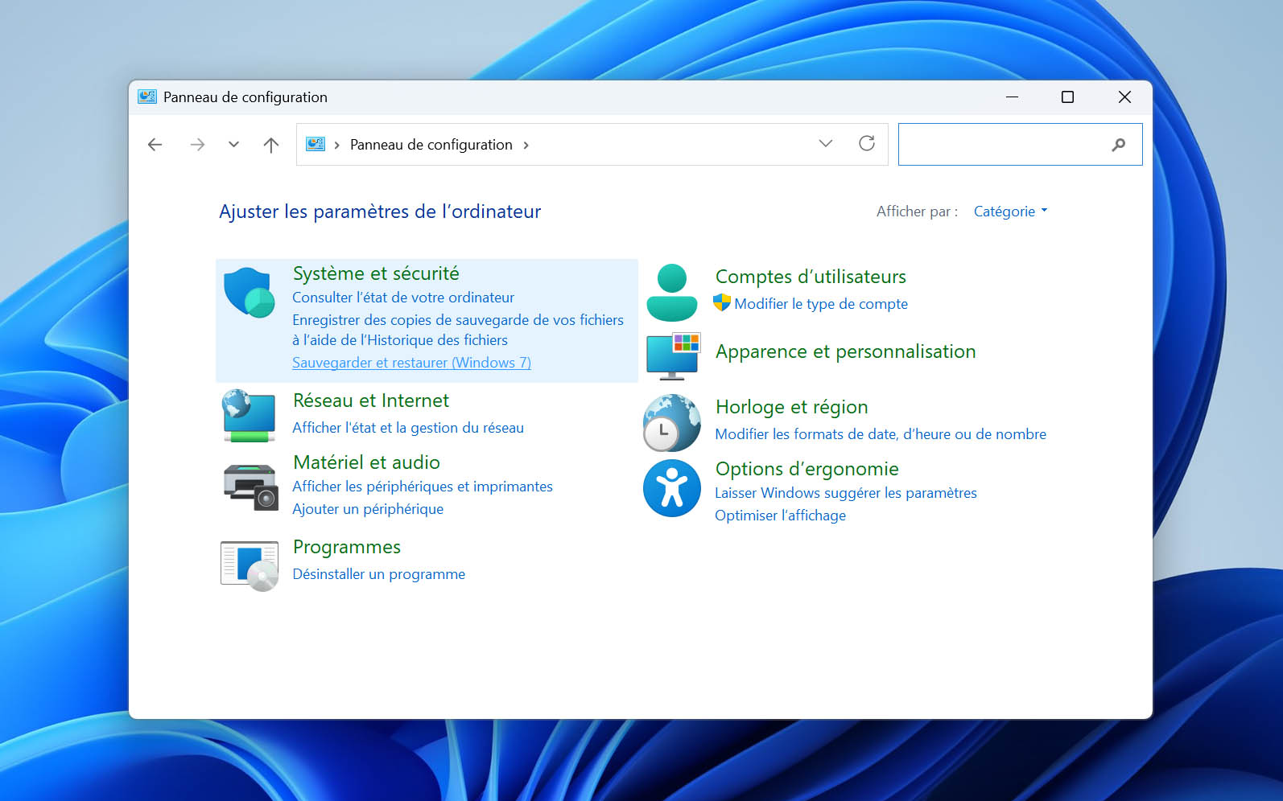Click the Options d'ergonomie accessibility icon
The width and height of the screenshot is (1283, 801).
tap(672, 488)
